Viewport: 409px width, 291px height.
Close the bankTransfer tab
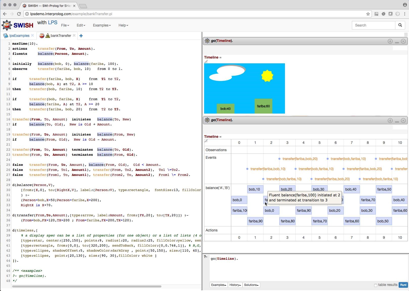tap(74, 36)
